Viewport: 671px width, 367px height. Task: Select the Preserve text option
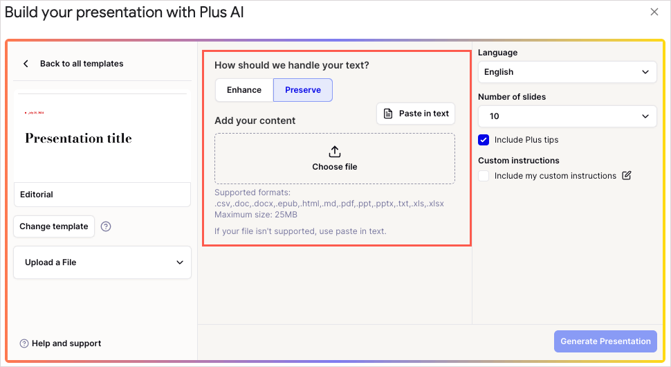(303, 90)
